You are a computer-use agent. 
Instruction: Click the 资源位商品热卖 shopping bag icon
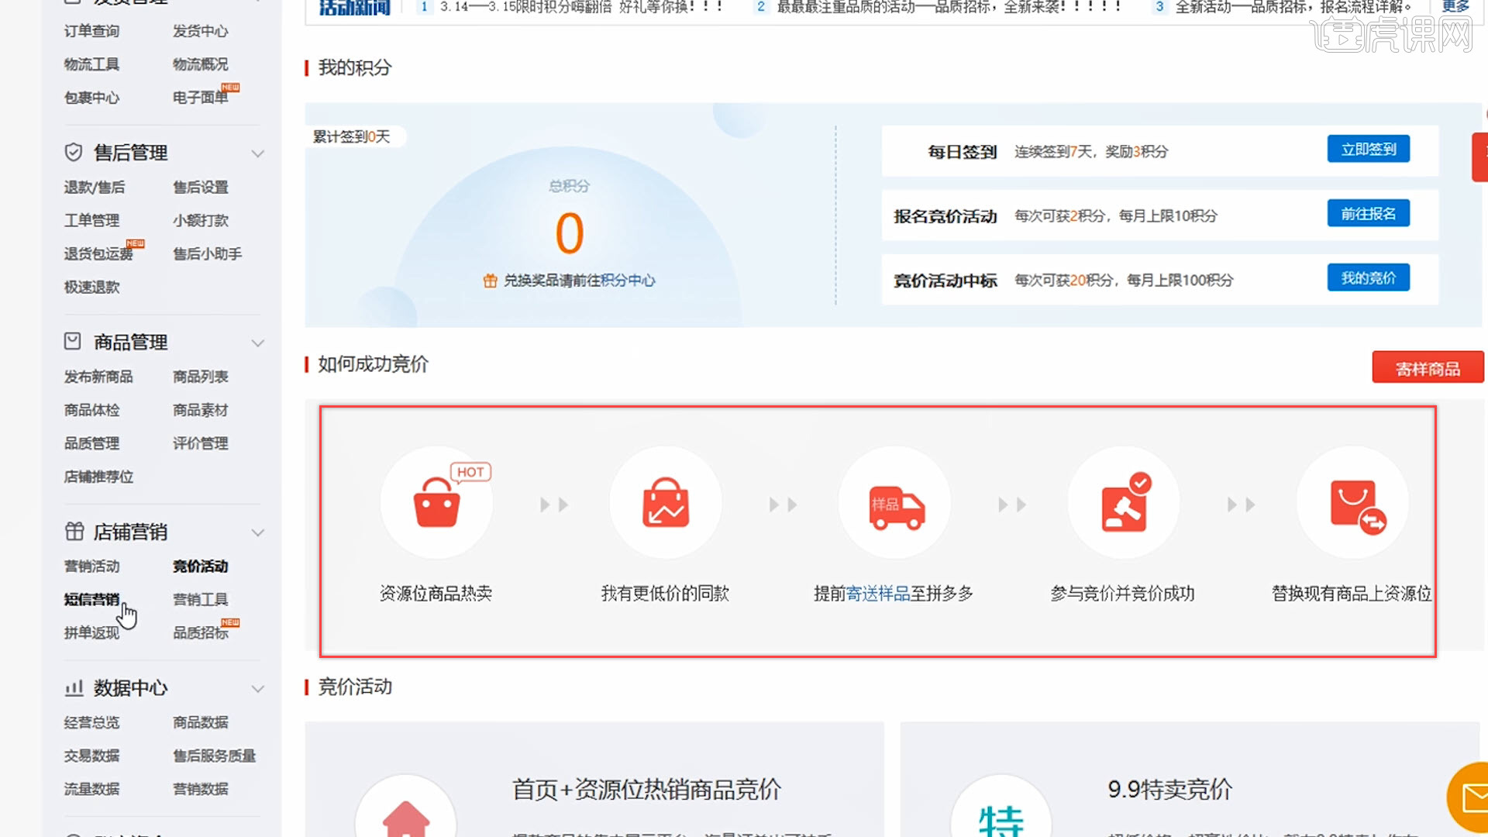click(436, 502)
